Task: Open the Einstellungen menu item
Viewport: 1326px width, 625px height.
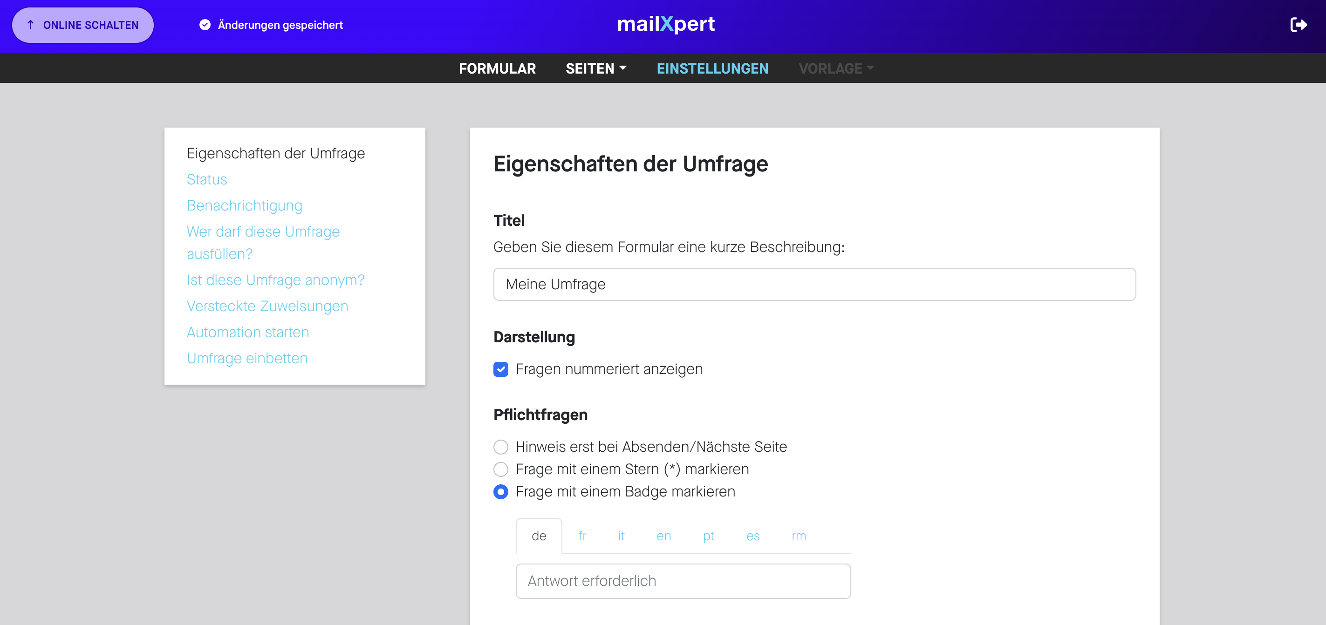Action: click(712, 68)
